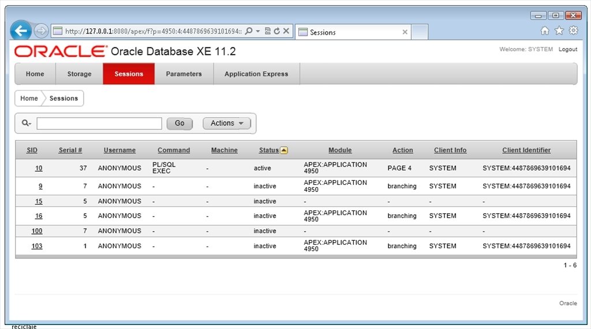Open the search column magnifier dropdown
Viewport: 591px width, 329px height.
point(26,123)
